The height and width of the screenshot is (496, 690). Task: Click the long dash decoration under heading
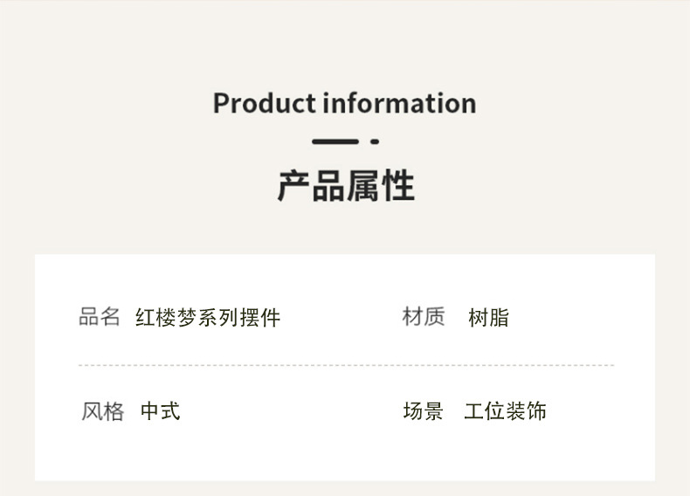point(335,141)
